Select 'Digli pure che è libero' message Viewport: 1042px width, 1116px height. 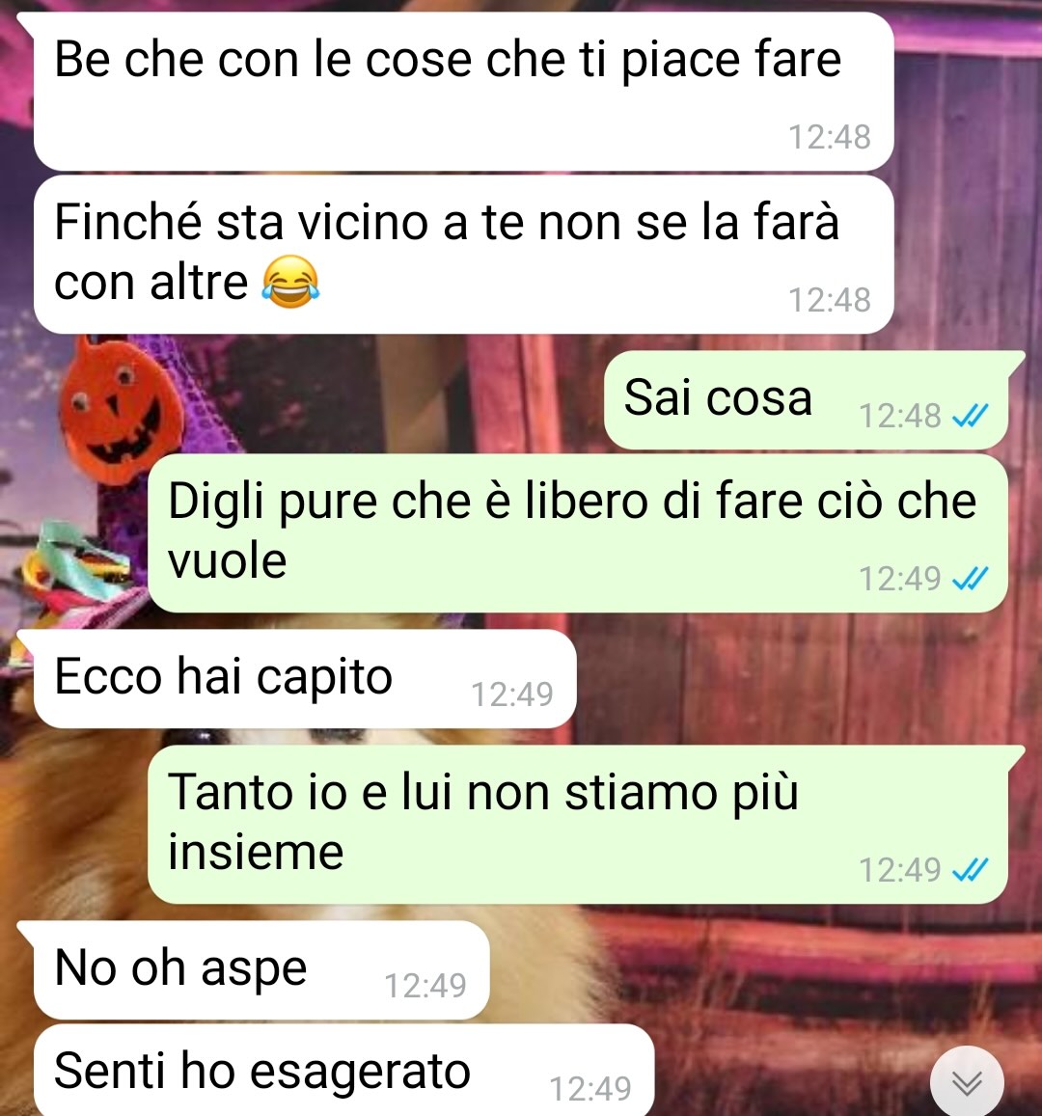[x=577, y=533]
